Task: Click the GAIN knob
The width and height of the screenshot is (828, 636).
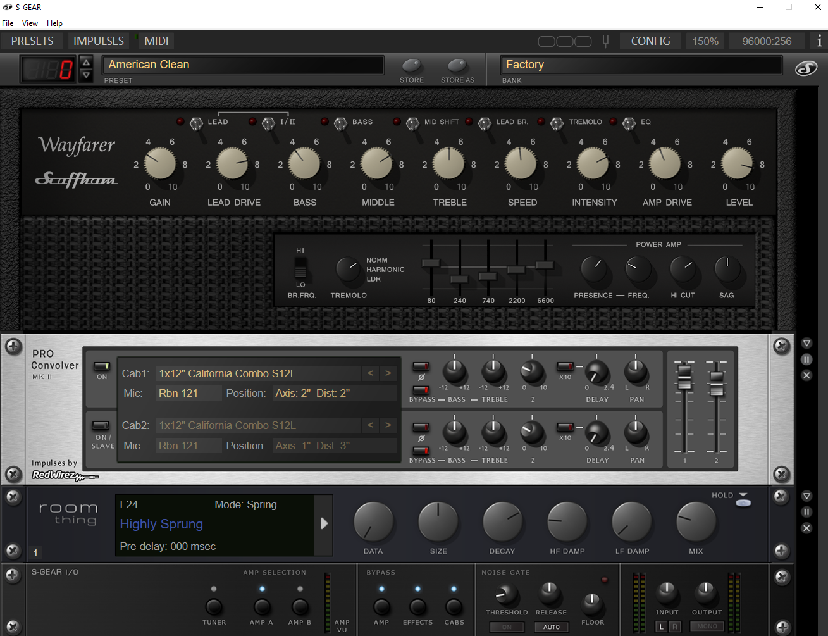Action: tap(160, 164)
